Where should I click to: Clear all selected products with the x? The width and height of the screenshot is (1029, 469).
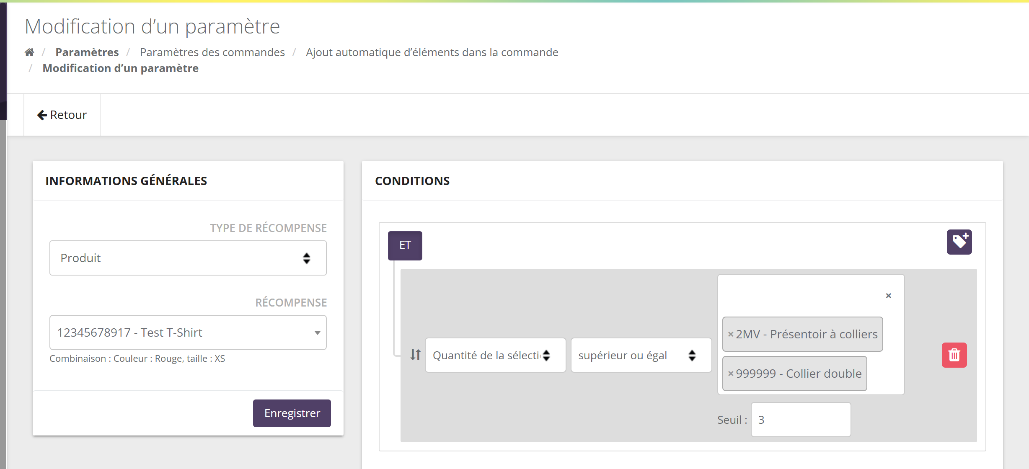[889, 296]
